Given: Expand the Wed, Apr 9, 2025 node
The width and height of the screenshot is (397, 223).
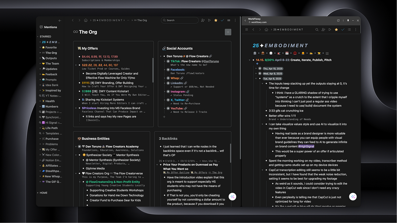Looking at the screenshot, I should click(256, 74).
